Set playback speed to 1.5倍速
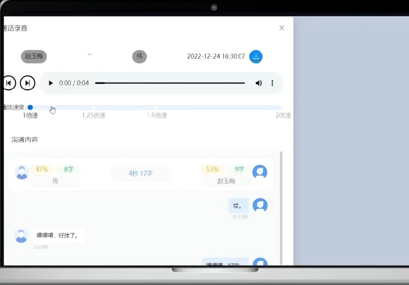Screen dimensions: 409x285 pyautogui.click(x=157, y=115)
